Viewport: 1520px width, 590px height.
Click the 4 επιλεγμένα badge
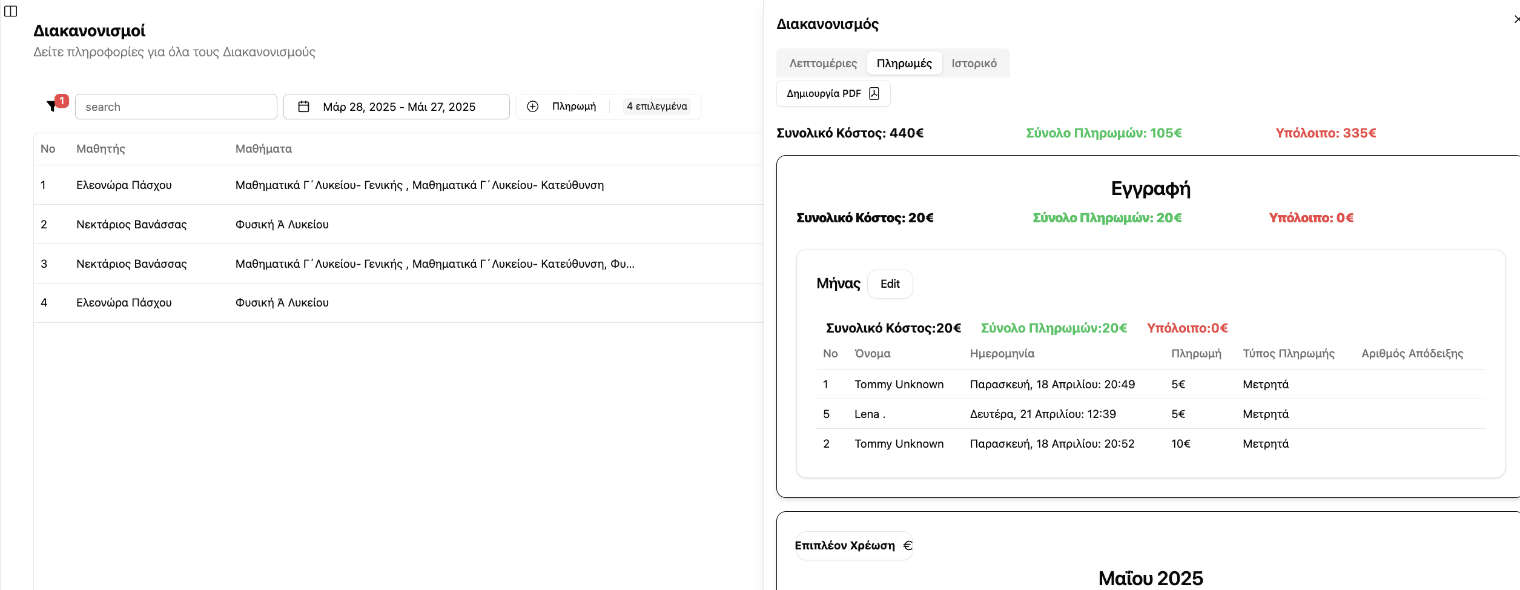[x=656, y=107]
